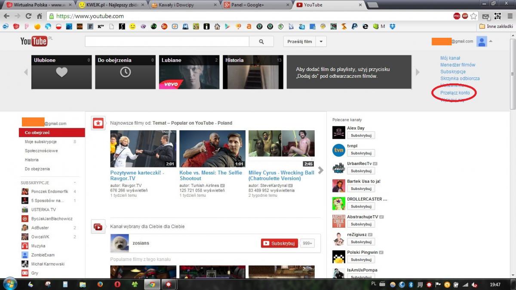The height and width of the screenshot is (290, 516).
Task: Open the Amazon bookmark icon
Action: [249, 26]
